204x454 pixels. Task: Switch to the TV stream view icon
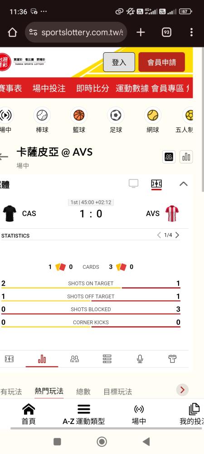133,183
